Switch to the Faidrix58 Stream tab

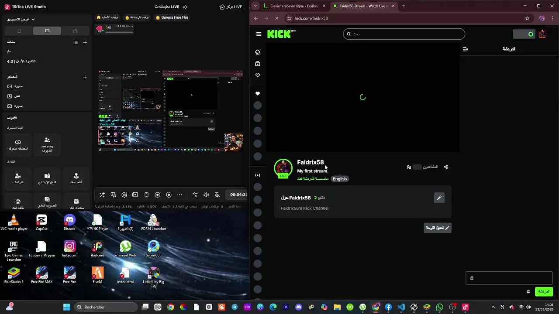click(x=364, y=6)
